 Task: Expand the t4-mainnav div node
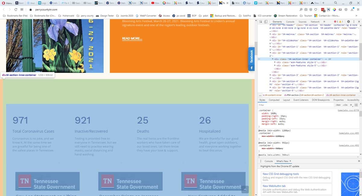pos(270,34)
